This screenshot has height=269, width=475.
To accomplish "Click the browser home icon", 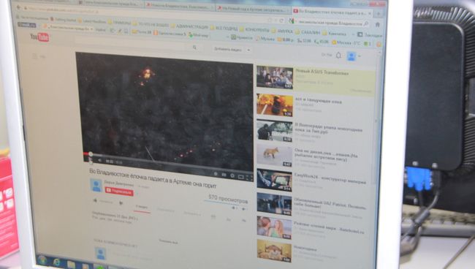I will (378, 25).
